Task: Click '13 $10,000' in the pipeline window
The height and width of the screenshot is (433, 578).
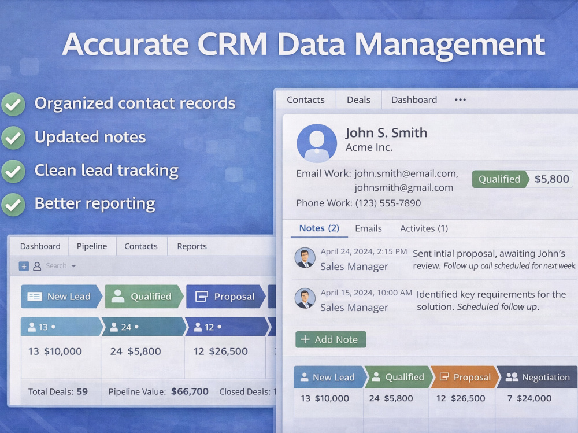Action: pyautogui.click(x=55, y=351)
